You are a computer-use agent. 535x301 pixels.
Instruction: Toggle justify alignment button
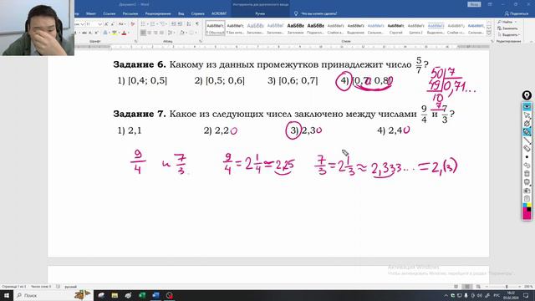161,33
